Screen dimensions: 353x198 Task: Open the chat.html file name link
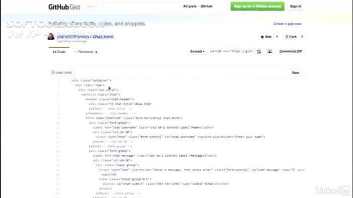pyautogui.click(x=64, y=72)
